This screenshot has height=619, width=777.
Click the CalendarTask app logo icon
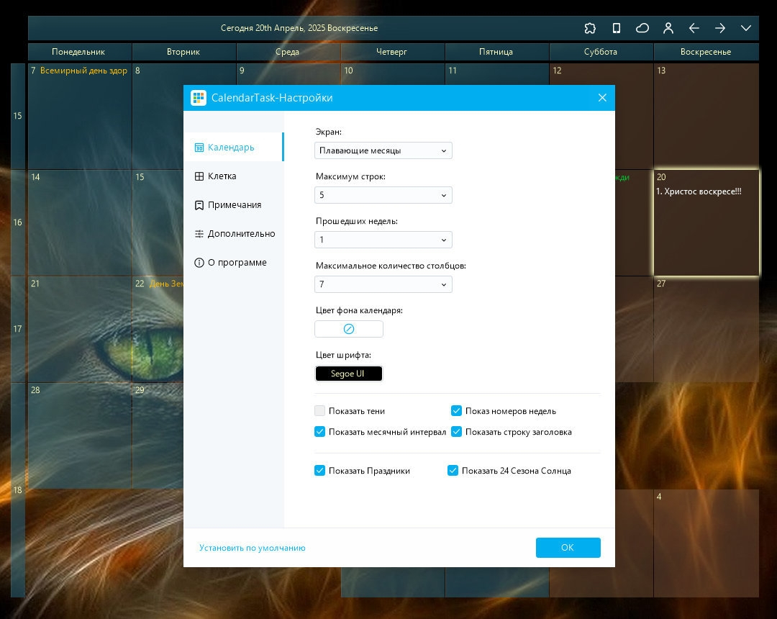coord(199,98)
